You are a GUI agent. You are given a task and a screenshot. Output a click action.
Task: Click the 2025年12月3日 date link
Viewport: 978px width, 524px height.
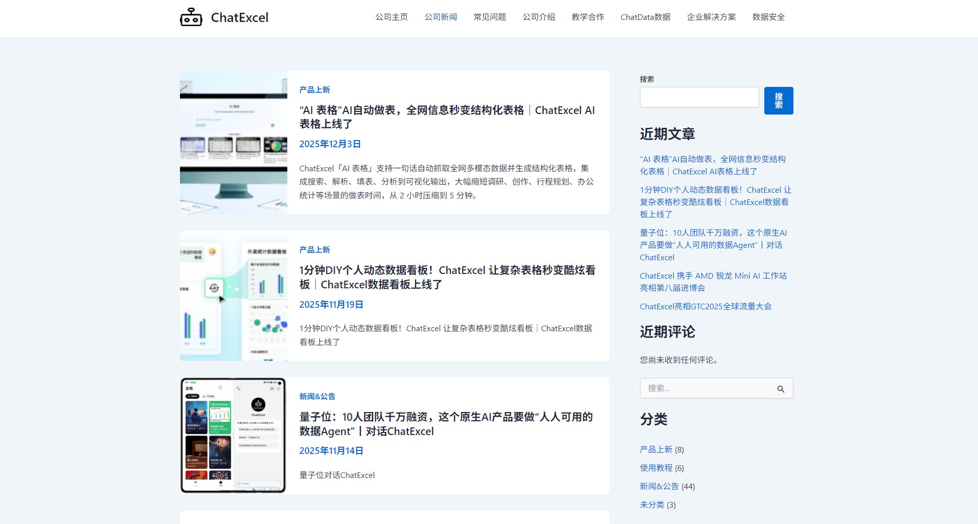coord(330,144)
